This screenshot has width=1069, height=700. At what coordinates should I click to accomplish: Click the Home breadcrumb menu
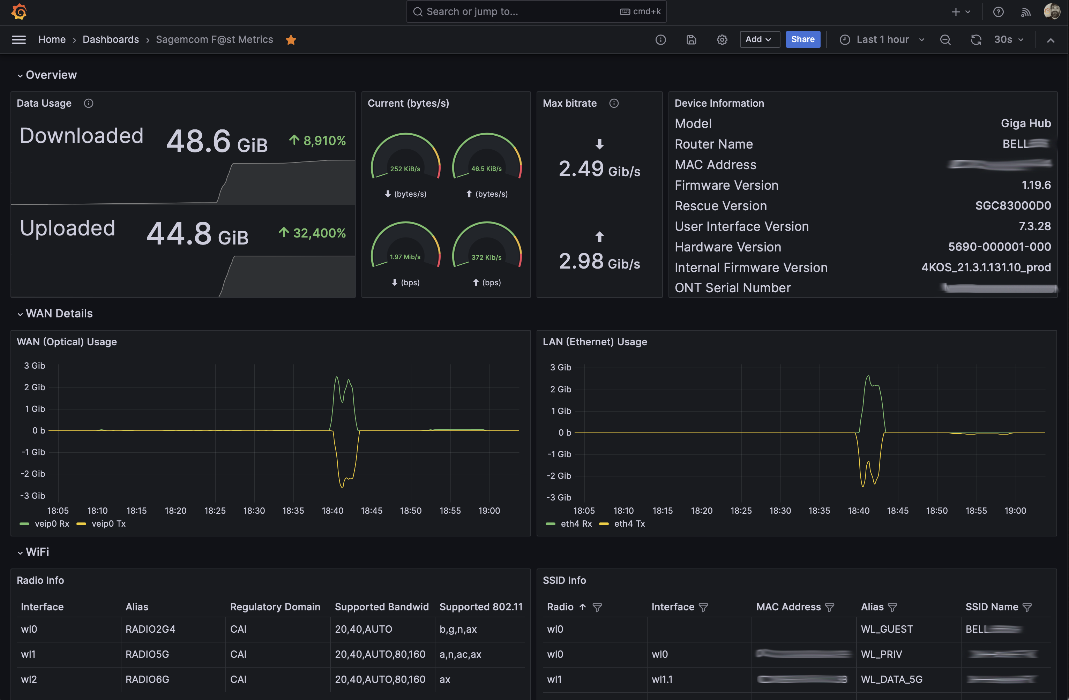(51, 38)
